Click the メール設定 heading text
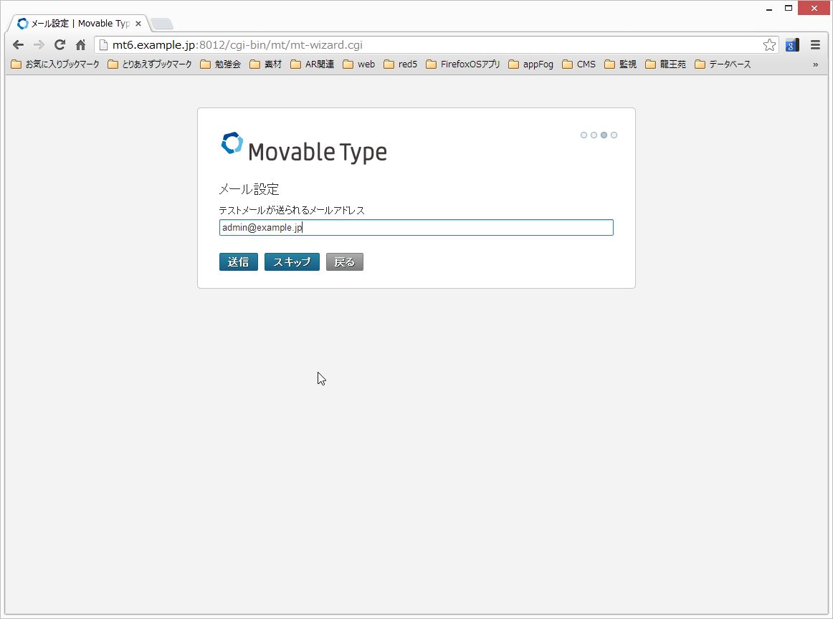Image resolution: width=833 pixels, height=619 pixels. click(249, 190)
